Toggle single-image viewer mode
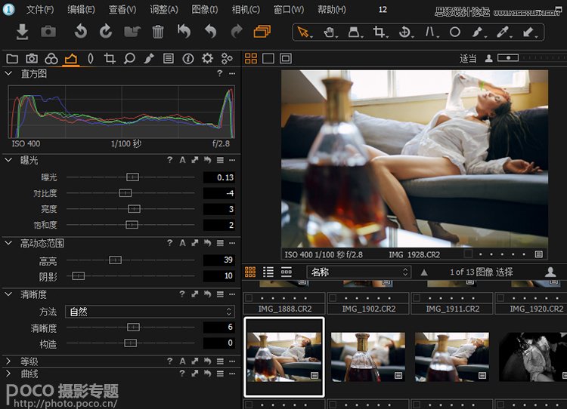Screen dimensions: 567x409 coord(268,59)
